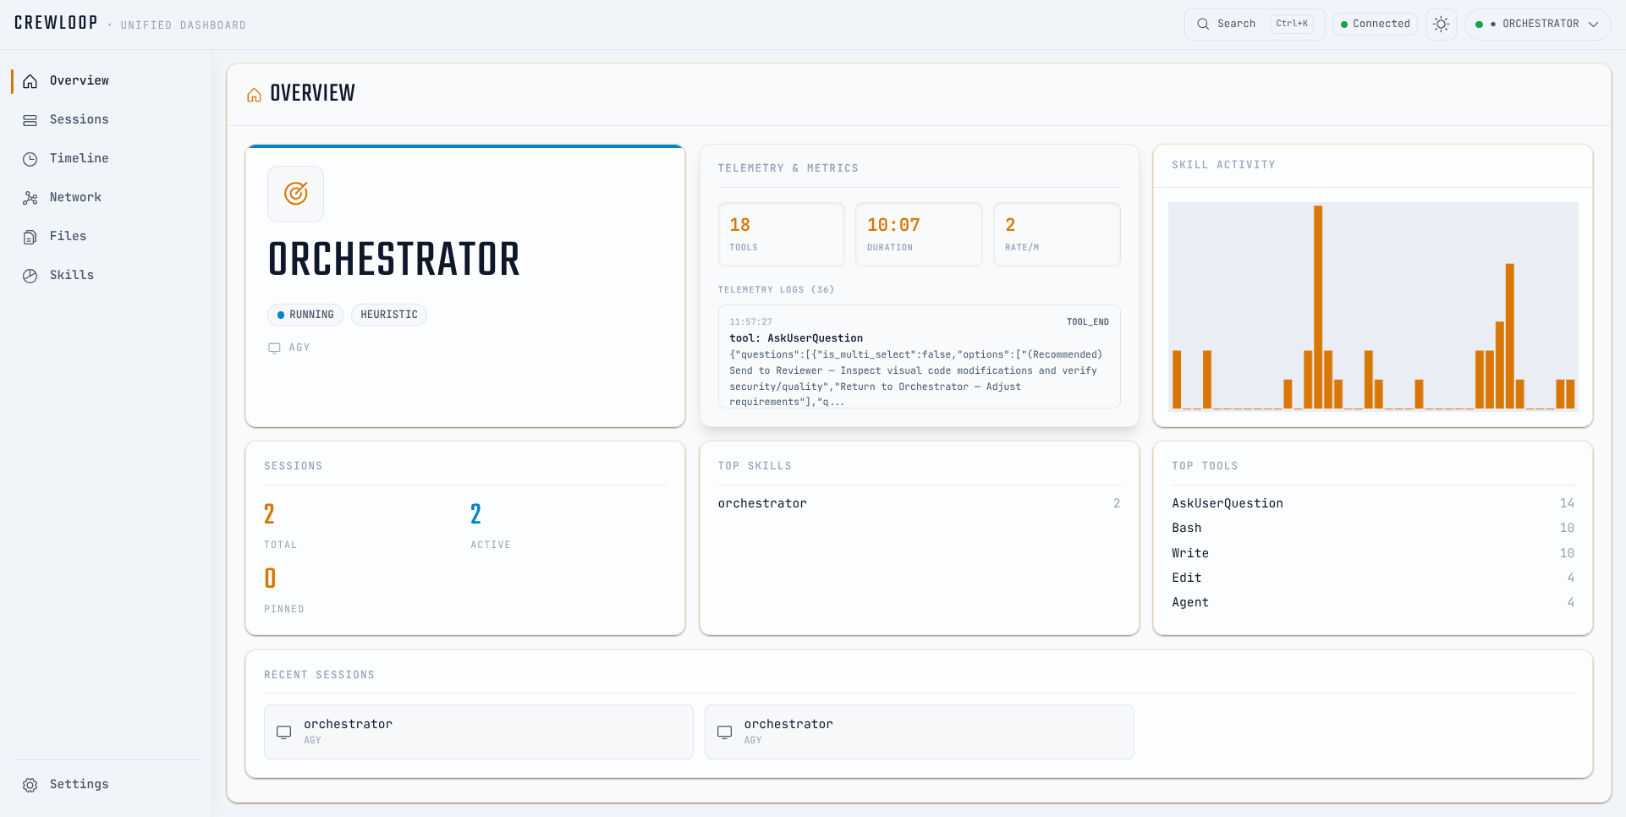Click monitor icon in first recent session card
Image resolution: width=1626 pixels, height=817 pixels.
(x=284, y=732)
